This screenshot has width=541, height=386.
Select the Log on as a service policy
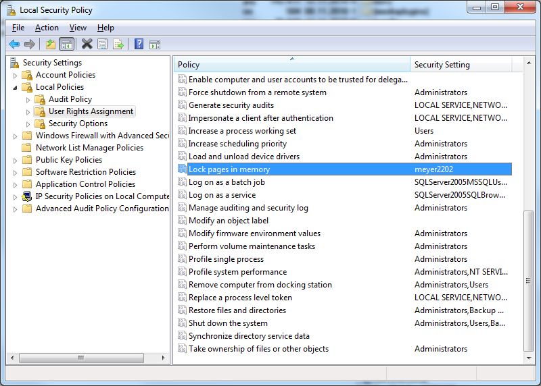click(222, 195)
